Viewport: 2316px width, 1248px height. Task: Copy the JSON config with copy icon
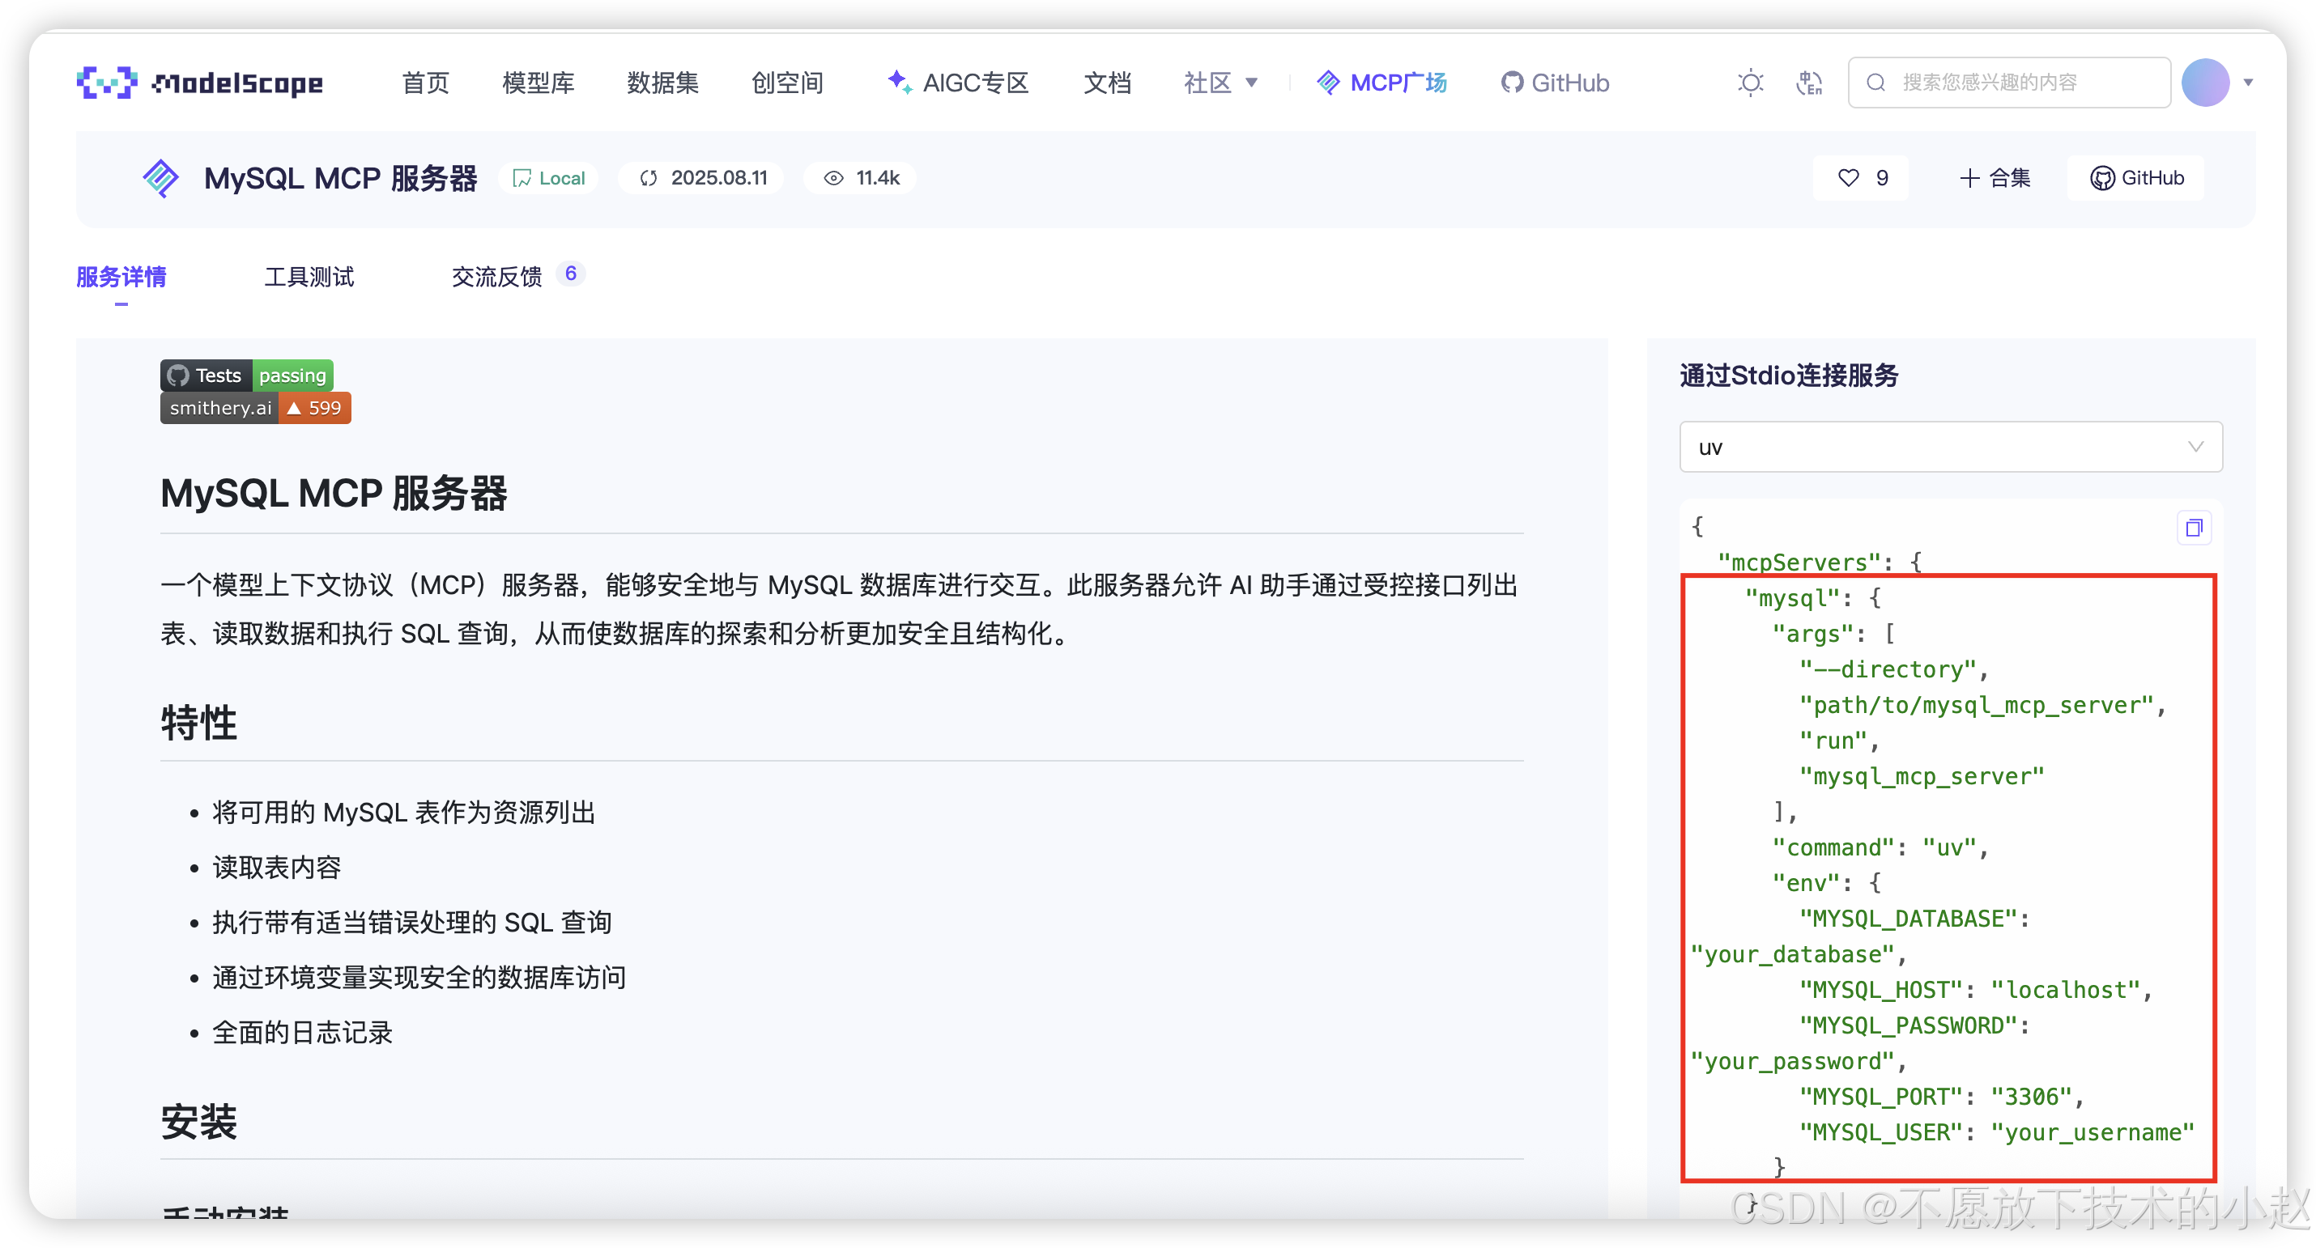[x=2194, y=528]
